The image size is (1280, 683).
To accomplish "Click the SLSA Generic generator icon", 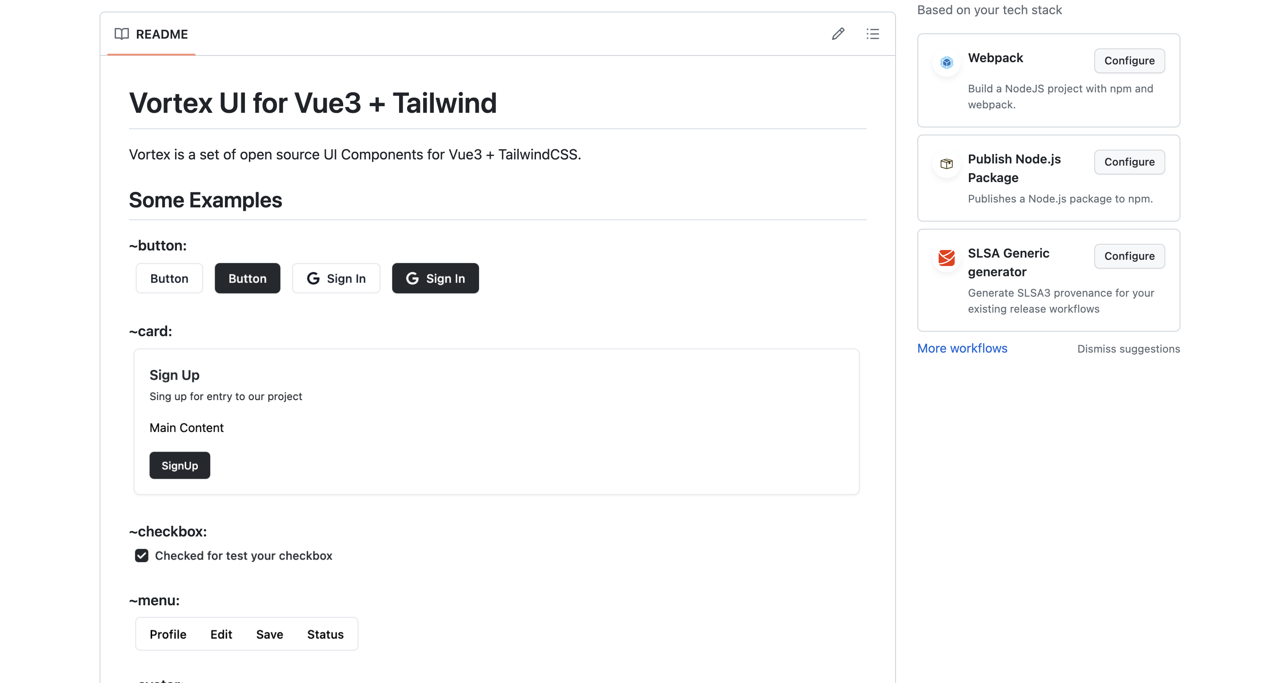I will [946, 258].
